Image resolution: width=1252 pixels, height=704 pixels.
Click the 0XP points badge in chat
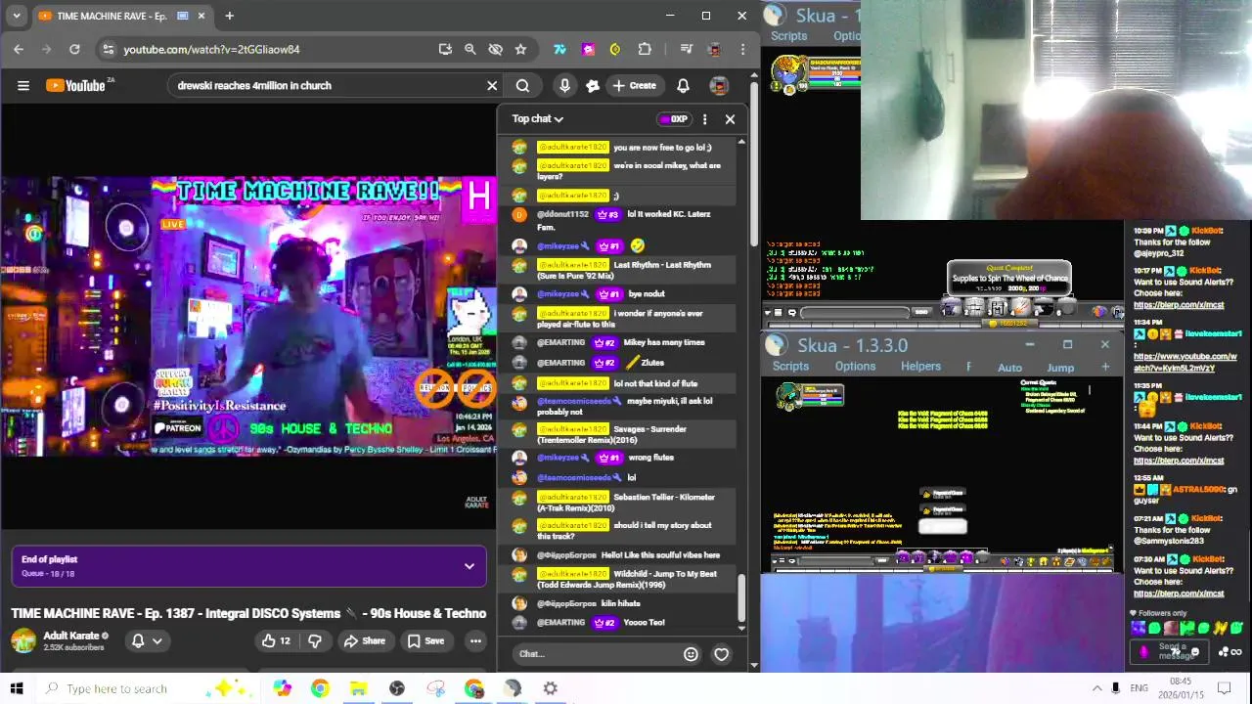[x=673, y=119]
